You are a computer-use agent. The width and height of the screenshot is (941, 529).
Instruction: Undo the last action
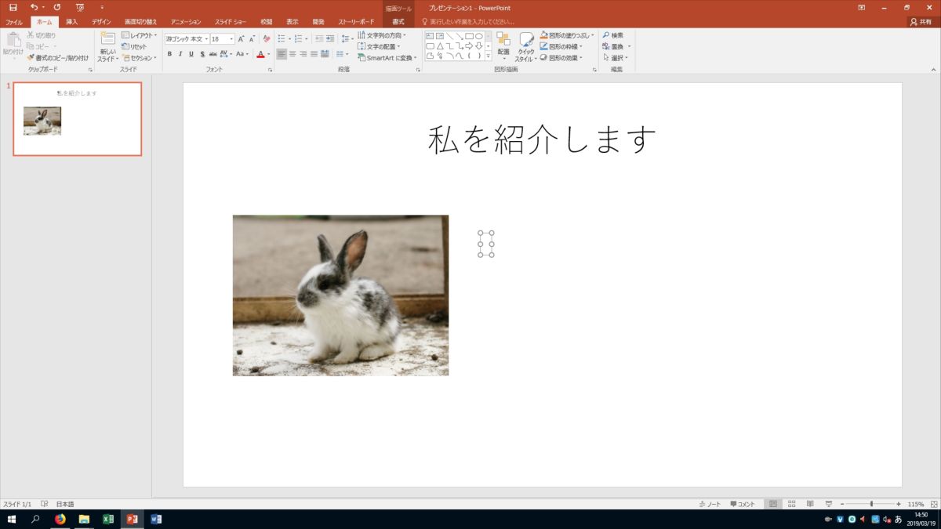(x=34, y=7)
